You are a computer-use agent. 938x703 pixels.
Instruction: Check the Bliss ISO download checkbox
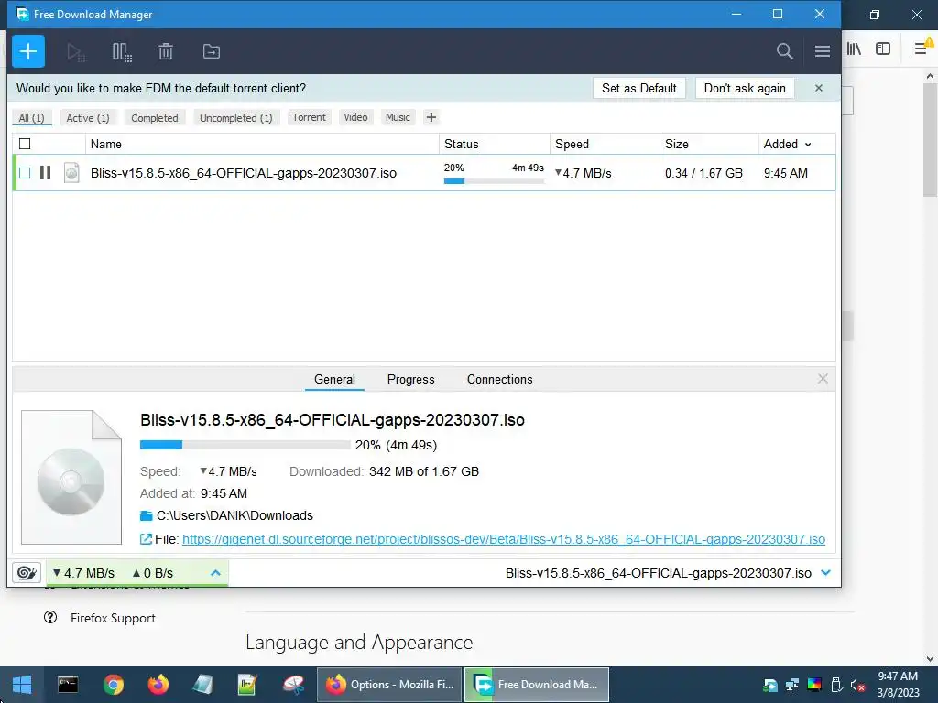(25, 173)
